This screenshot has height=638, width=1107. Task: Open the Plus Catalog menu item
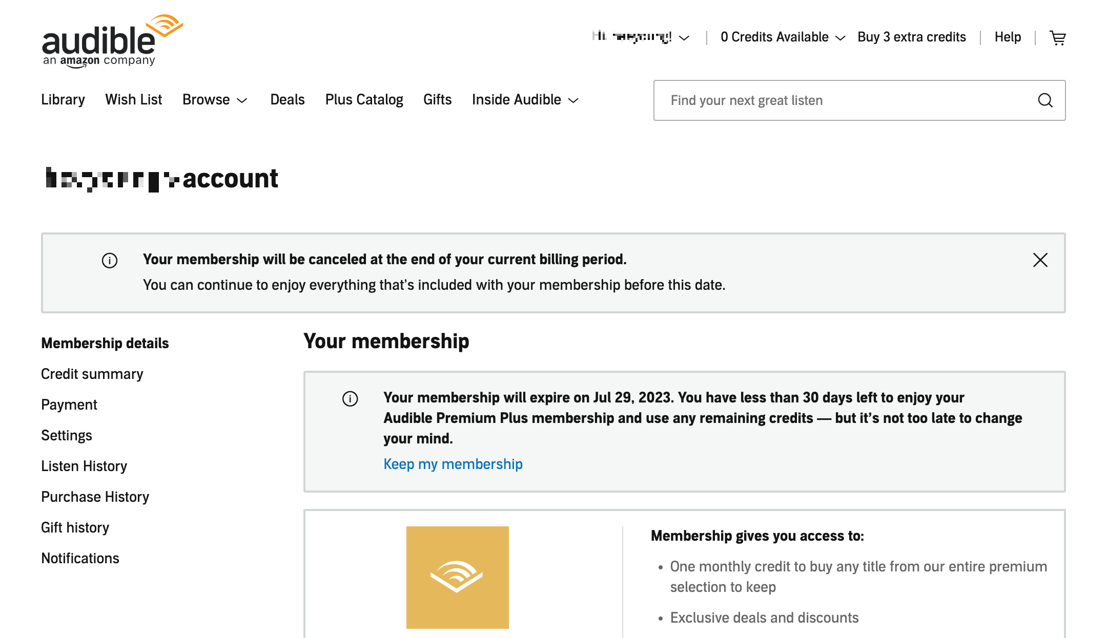click(364, 100)
